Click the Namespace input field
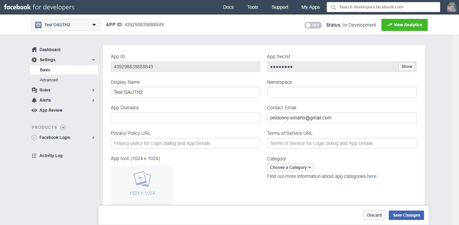The height and width of the screenshot is (225, 459). 342,92
